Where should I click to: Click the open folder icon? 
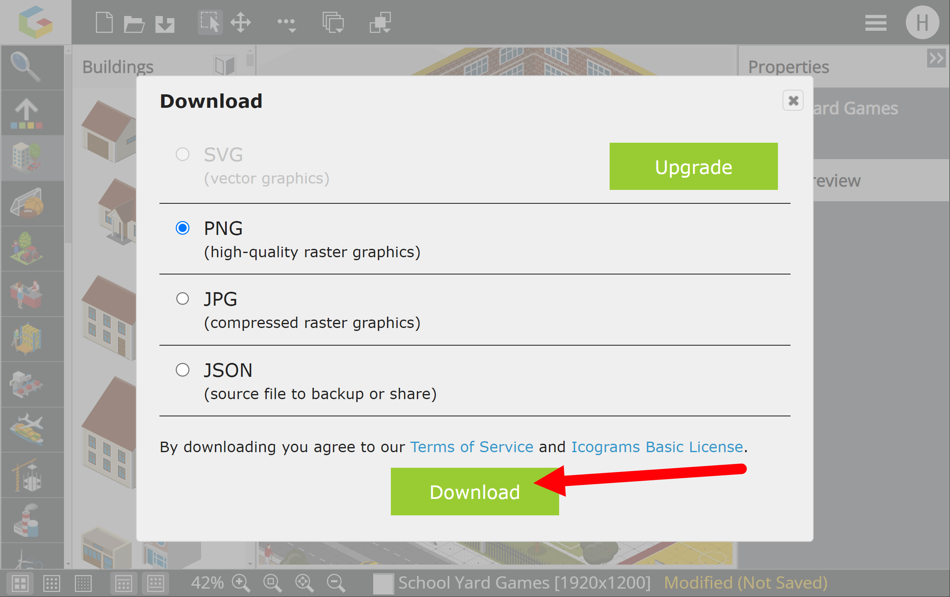coord(134,23)
